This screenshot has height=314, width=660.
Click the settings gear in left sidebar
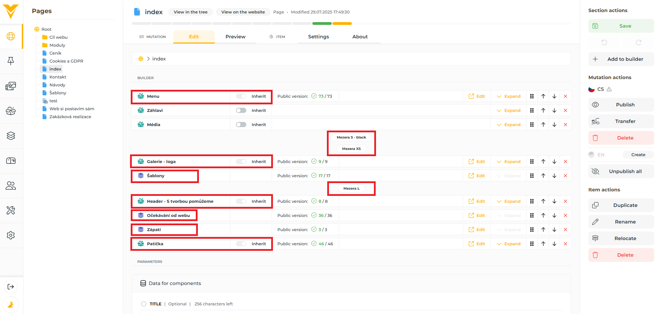[x=11, y=235]
